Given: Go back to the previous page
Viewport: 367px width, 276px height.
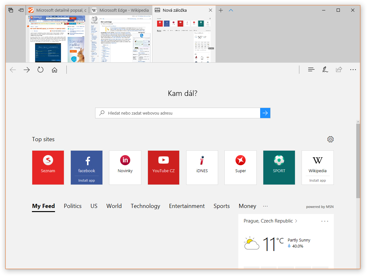Looking at the screenshot, I should point(13,70).
